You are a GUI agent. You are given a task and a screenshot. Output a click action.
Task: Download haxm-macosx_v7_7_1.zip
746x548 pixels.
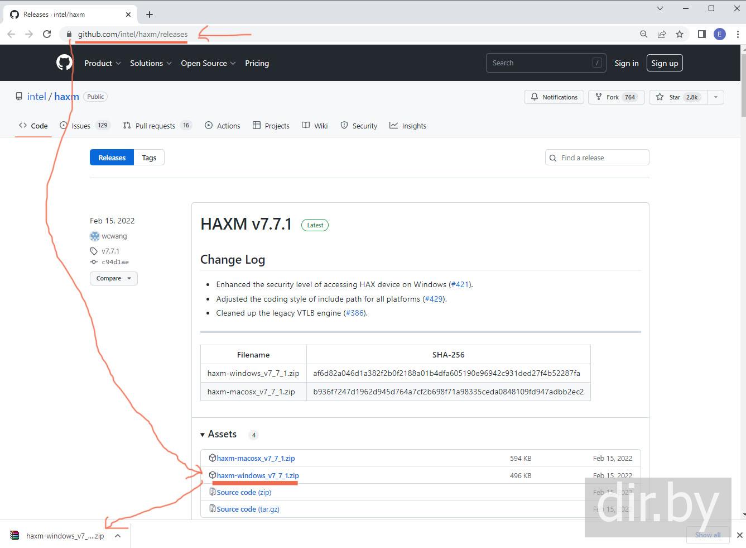256,458
